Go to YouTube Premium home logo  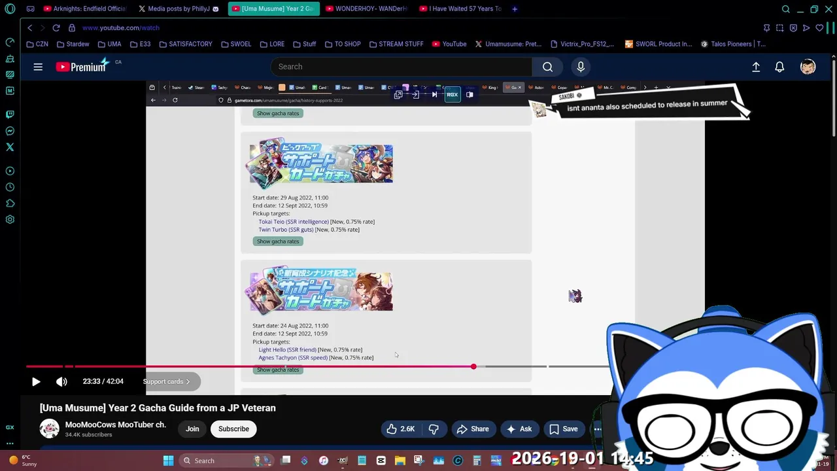point(81,67)
